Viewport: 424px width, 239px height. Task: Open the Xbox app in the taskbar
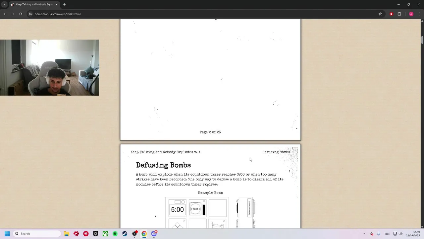coord(105,234)
